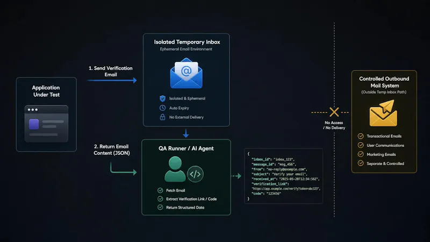This screenshot has width=430, height=242.
Task: Click the verification_link key in the JSON
Action: point(270,184)
